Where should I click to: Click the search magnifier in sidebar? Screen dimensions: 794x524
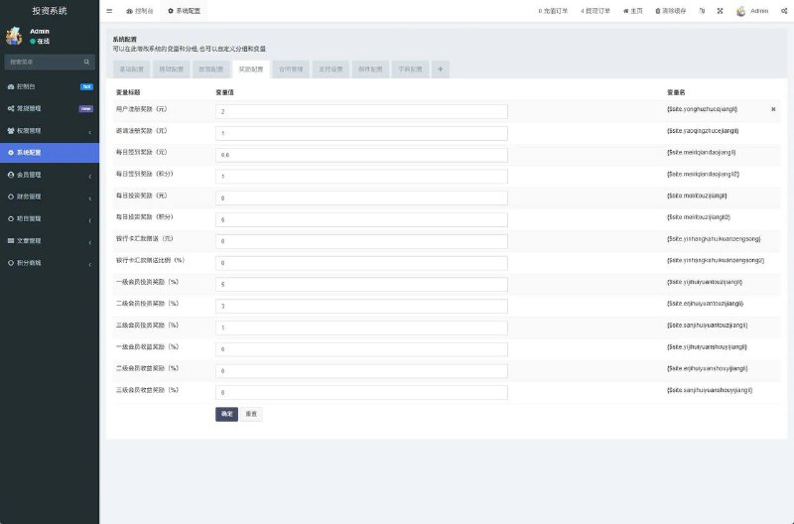(x=86, y=62)
